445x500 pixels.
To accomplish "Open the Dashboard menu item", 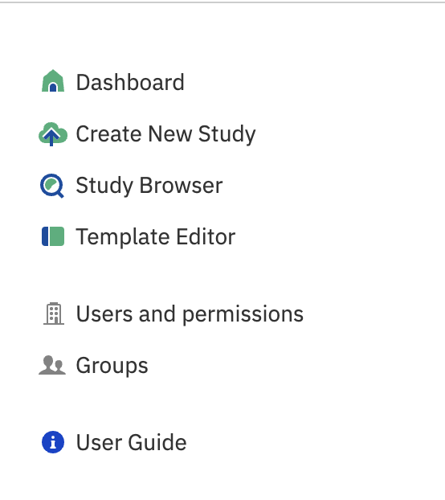I will point(130,82).
